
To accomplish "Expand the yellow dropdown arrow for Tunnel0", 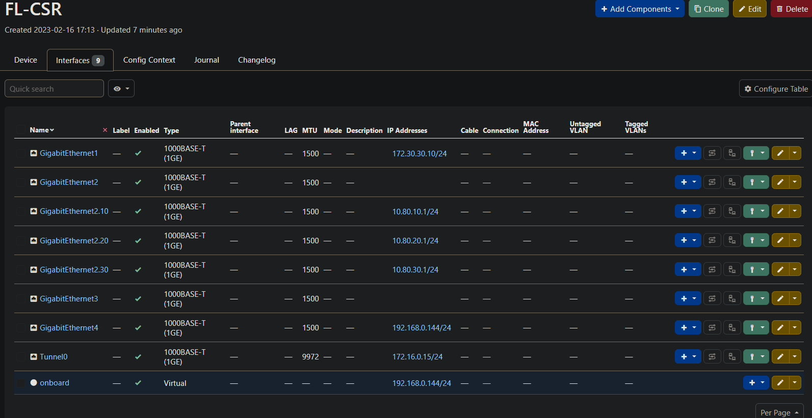I will pos(795,356).
